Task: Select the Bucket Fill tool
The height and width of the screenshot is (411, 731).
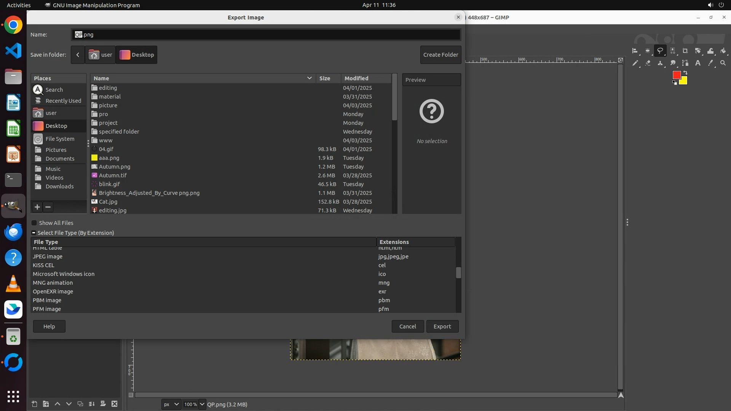Action: 723,51
